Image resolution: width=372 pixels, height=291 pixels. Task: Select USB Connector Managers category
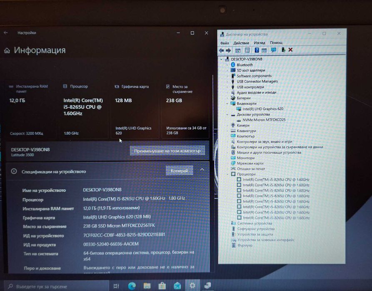pyautogui.click(x=257, y=81)
